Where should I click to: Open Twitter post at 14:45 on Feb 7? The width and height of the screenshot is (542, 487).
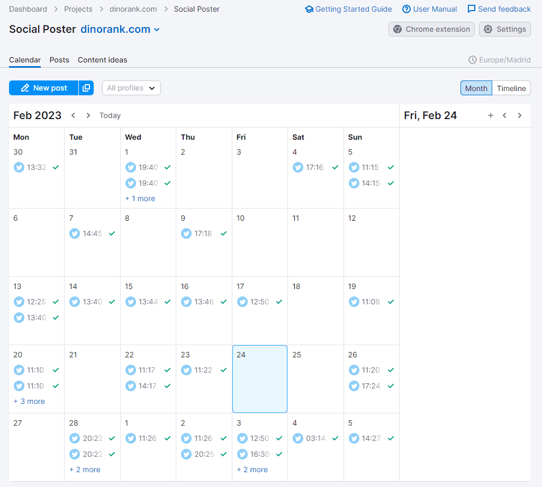[x=92, y=233]
